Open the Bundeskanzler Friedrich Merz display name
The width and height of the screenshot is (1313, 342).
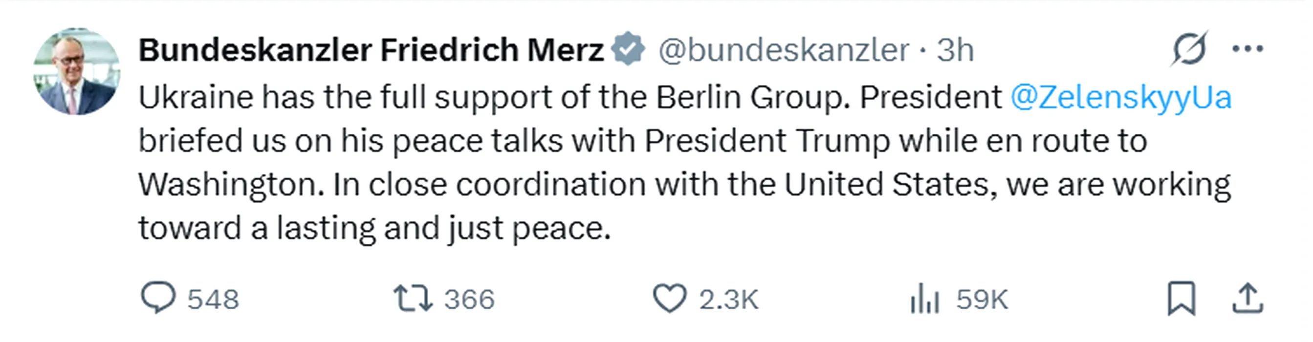[371, 50]
